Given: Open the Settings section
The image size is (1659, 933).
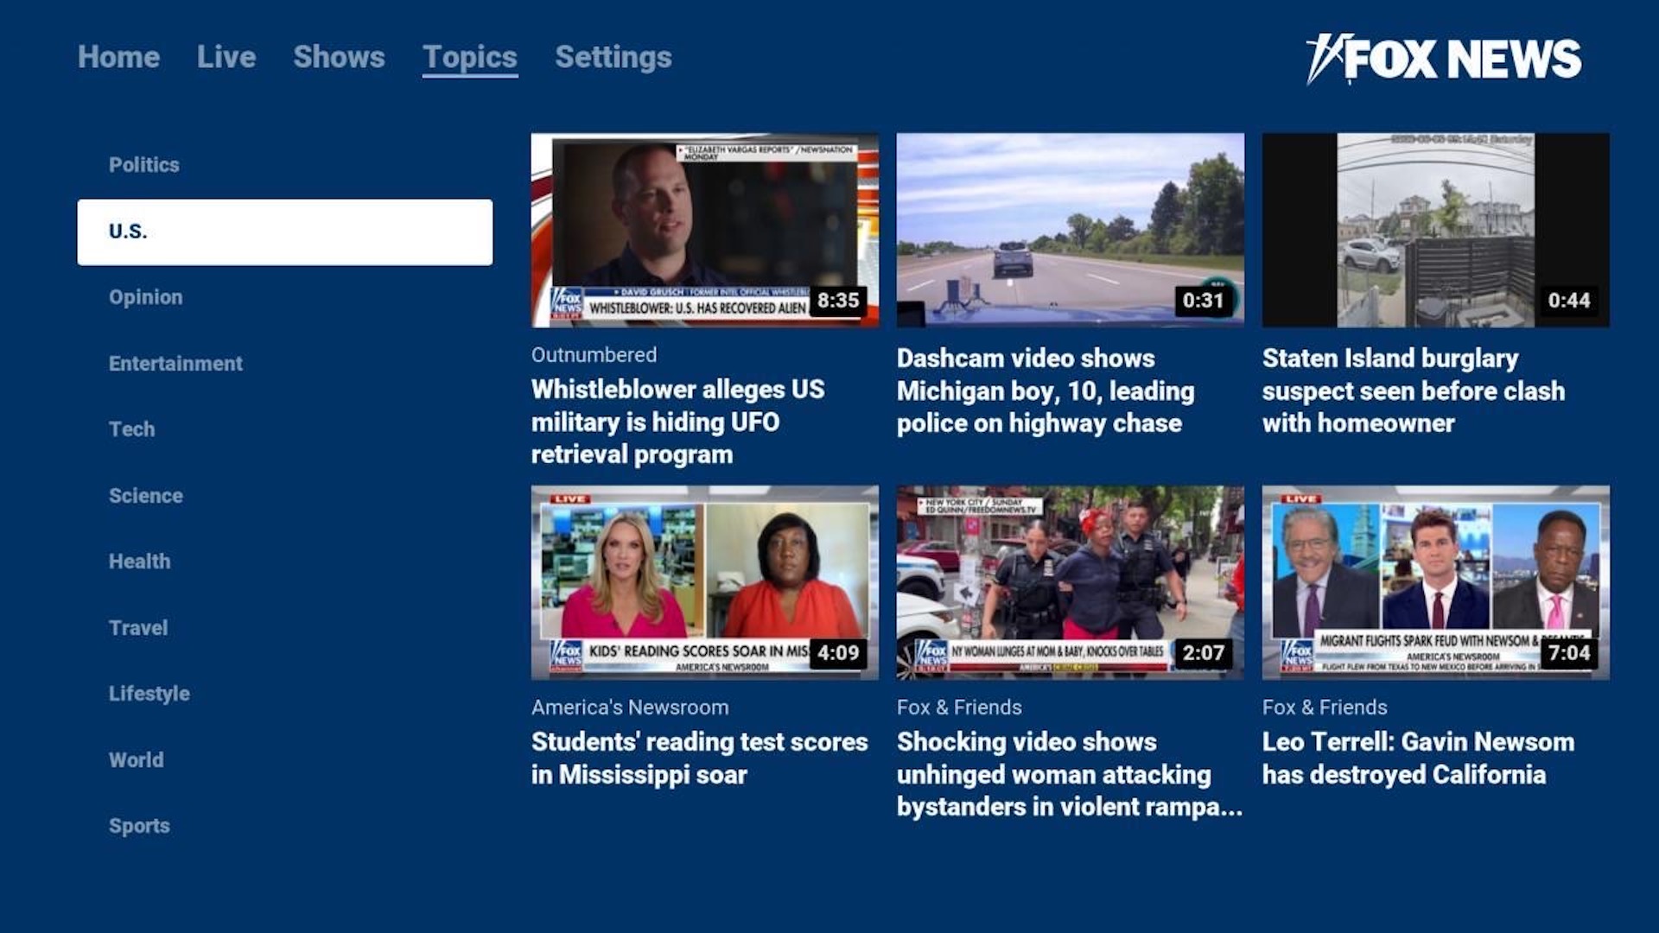Looking at the screenshot, I should pyautogui.click(x=614, y=56).
